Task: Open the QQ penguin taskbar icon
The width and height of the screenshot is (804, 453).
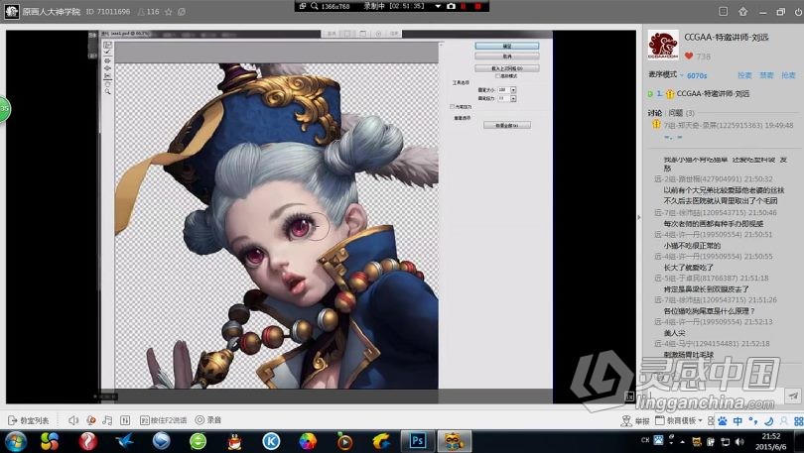Action: [x=235, y=441]
